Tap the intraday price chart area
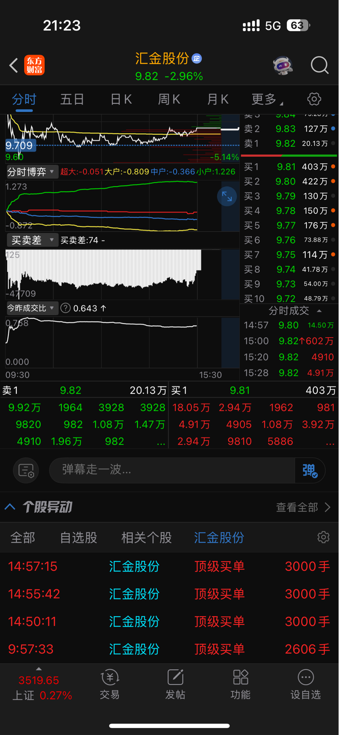This screenshot has height=735, width=339. [123, 139]
